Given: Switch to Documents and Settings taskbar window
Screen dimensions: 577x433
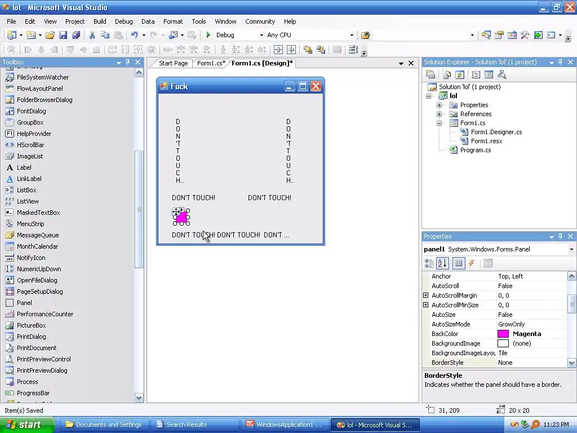Looking at the screenshot, I should tap(104, 425).
